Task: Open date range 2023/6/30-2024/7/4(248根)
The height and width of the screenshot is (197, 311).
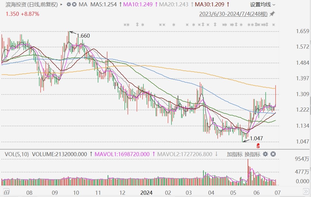Action: 234,14
